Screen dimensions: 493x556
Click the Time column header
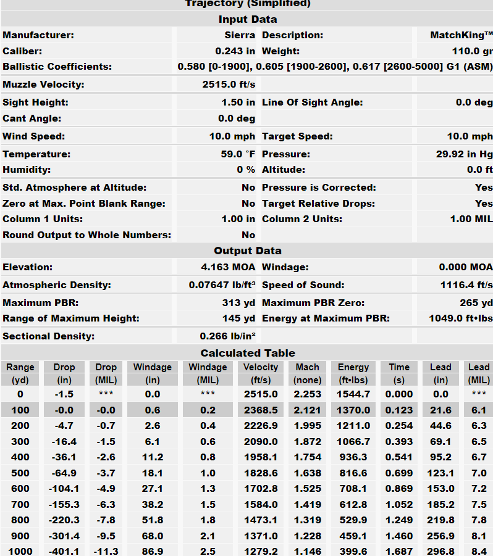pyautogui.click(x=399, y=367)
